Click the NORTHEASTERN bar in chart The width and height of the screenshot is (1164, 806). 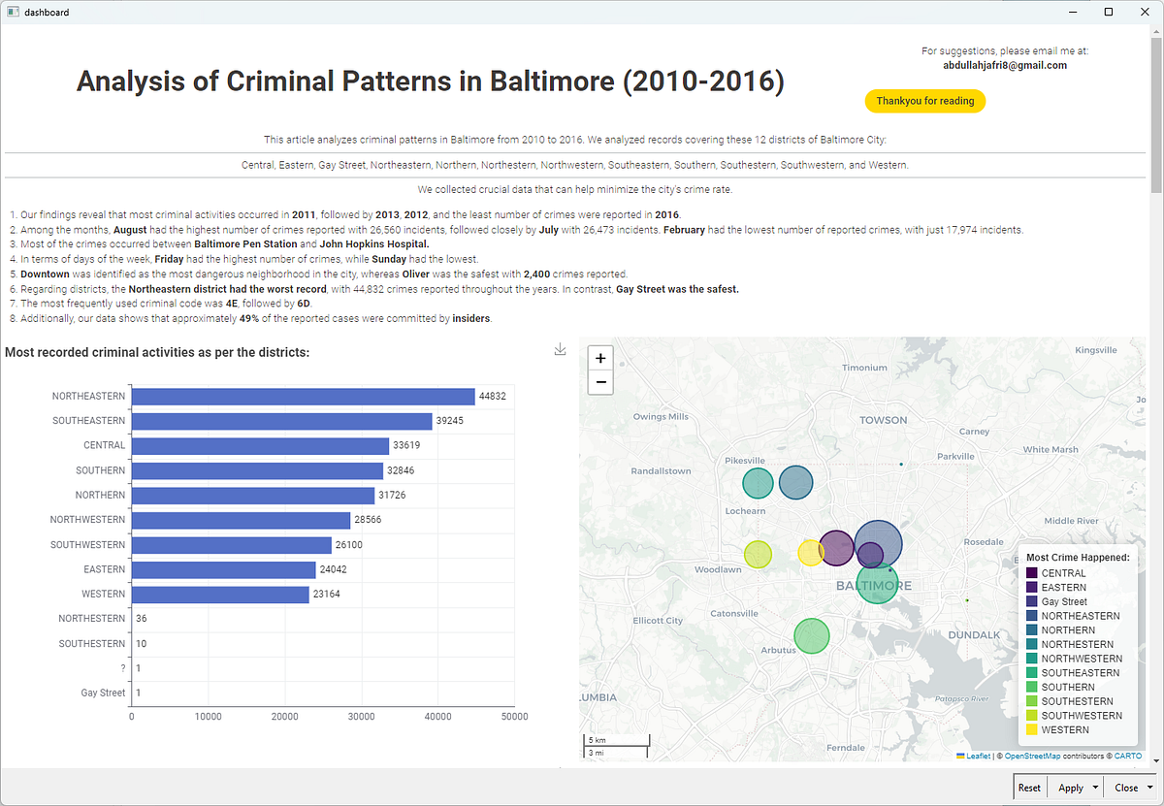[x=304, y=396]
